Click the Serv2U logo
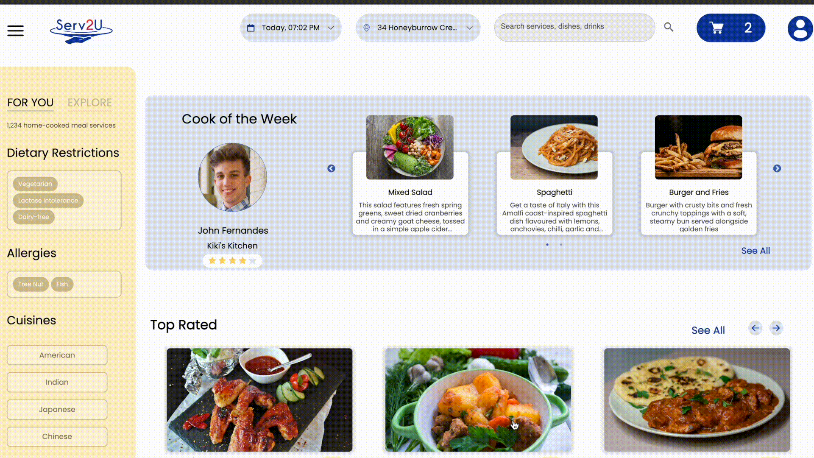Viewport: 814px width, 458px height. pos(81,30)
